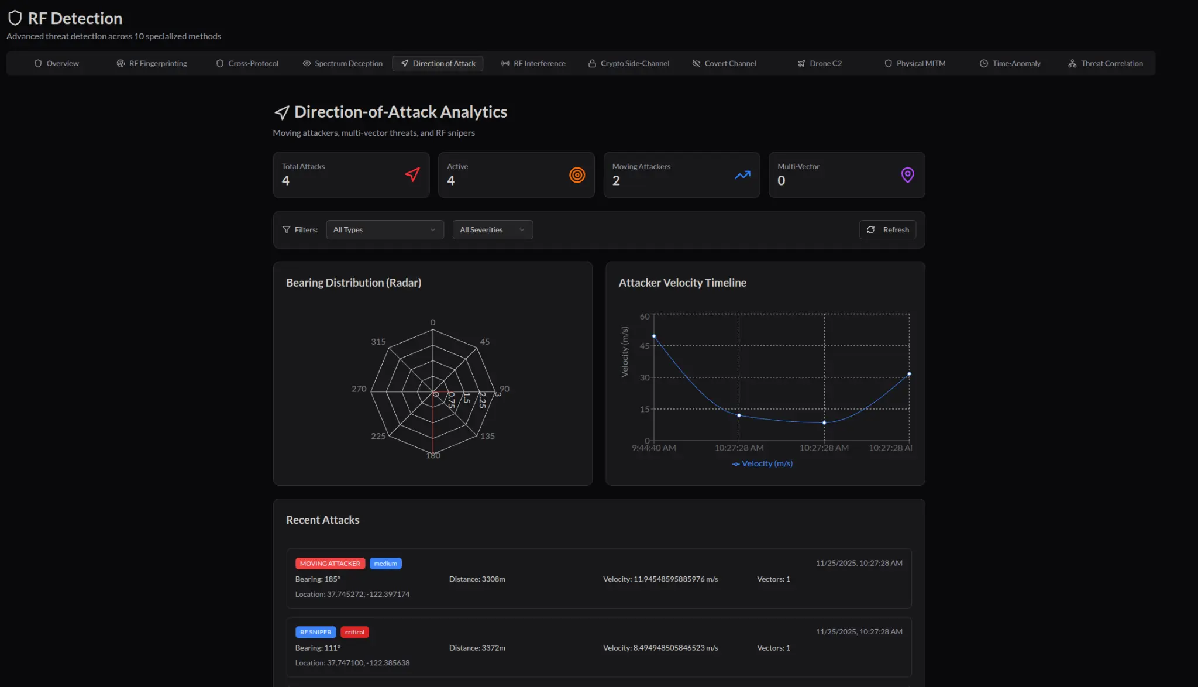Click the critical severity badge on the RF Sniper entry

pos(354,631)
